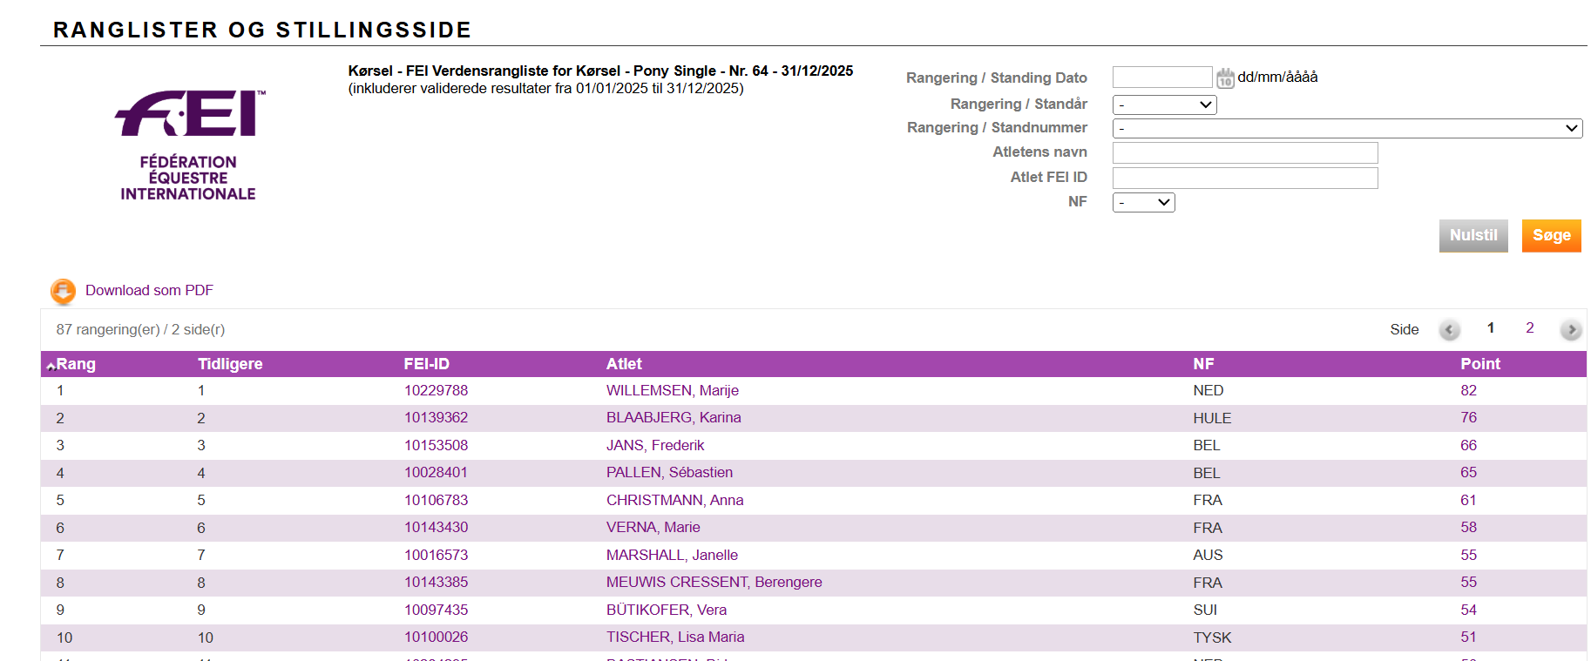Click the FEI logo image
This screenshot has width=1591, height=661.
pos(189,145)
